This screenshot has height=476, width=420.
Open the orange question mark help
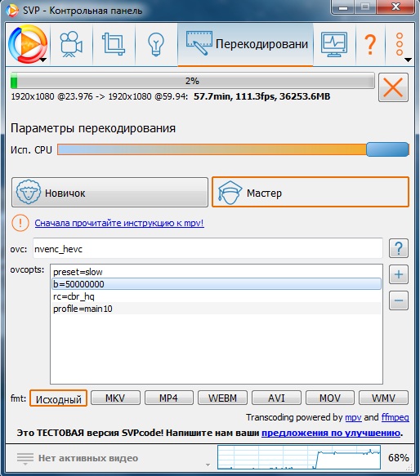[370, 44]
